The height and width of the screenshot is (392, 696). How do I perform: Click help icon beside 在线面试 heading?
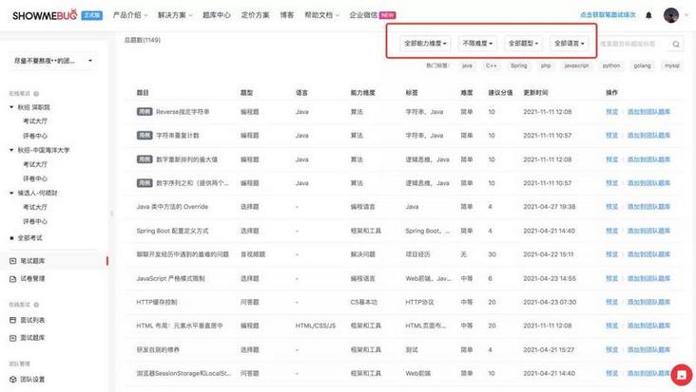36,305
